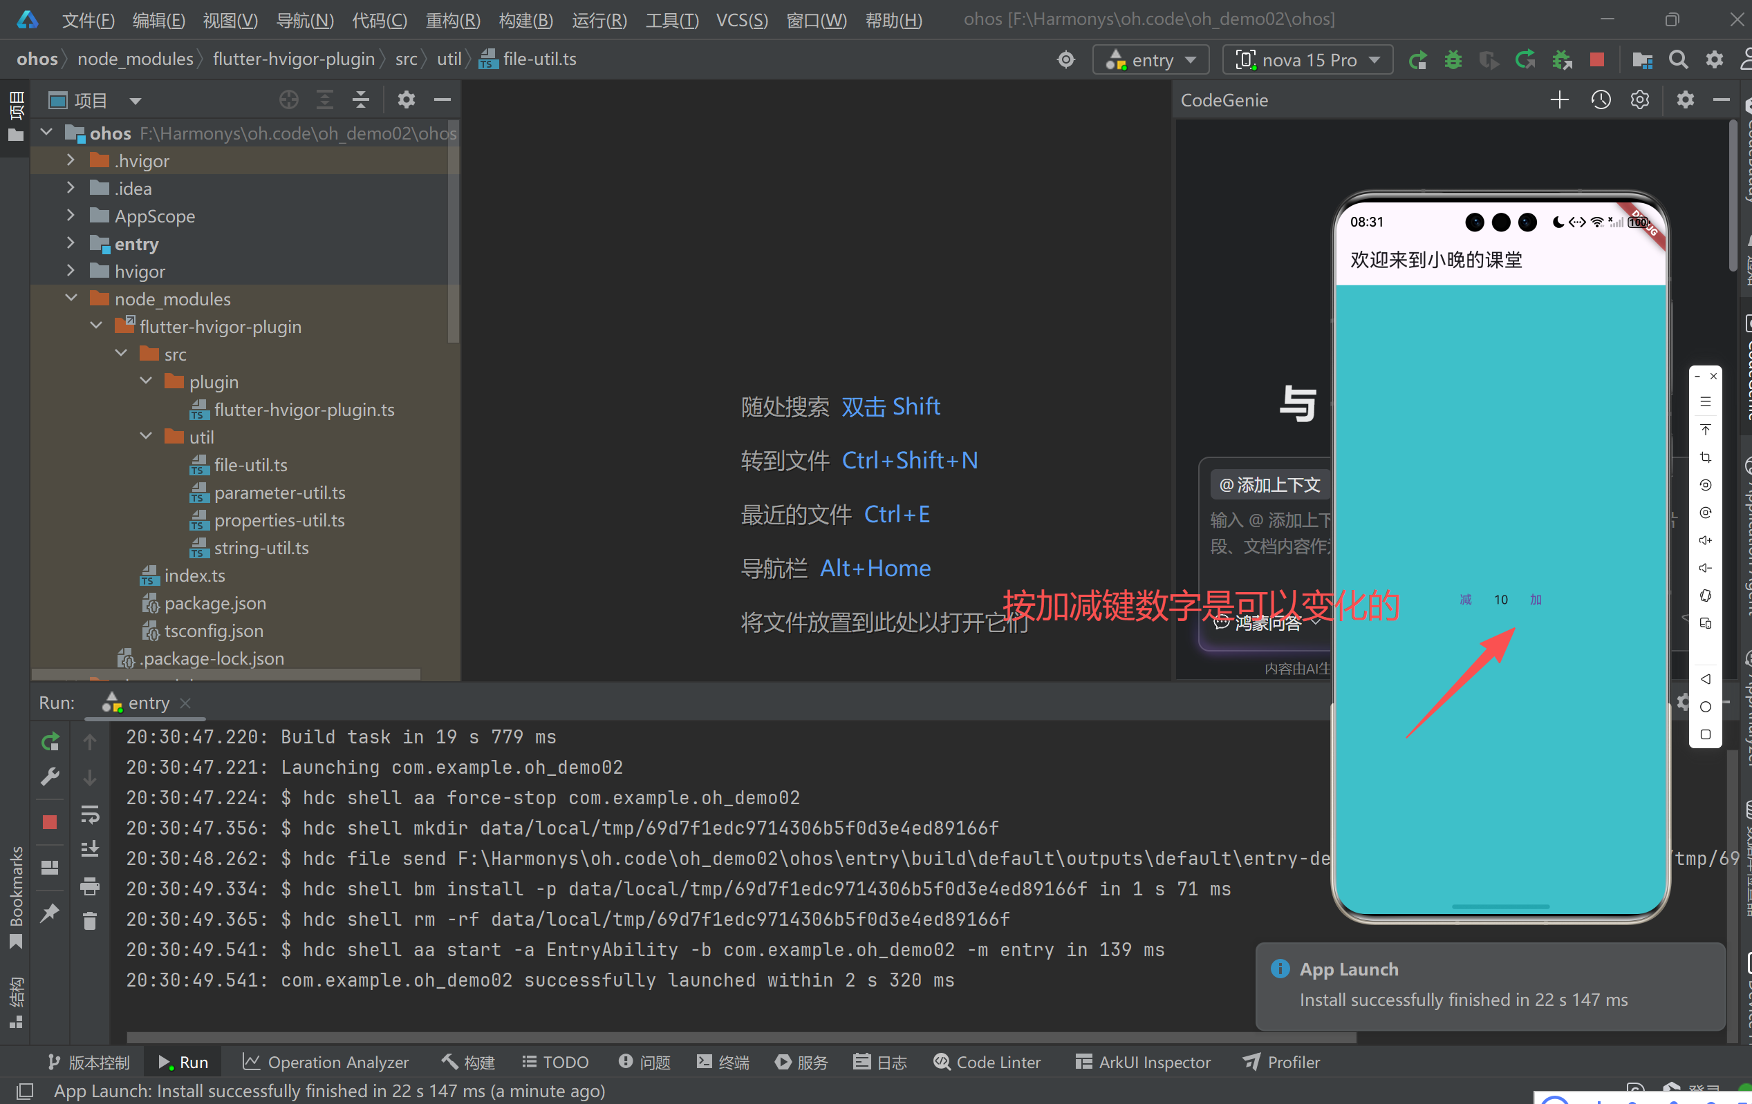Viewport: 1752px width, 1104px height.
Task: Clear run console with trash icon
Action: point(89,922)
